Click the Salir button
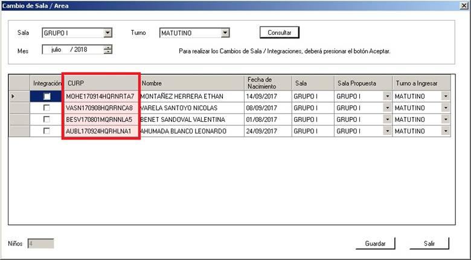Image resolution: width=471 pixels, height=260 pixels. coord(429,244)
